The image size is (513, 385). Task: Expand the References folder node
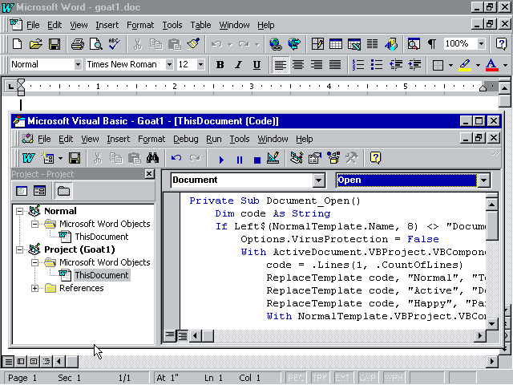[34, 288]
